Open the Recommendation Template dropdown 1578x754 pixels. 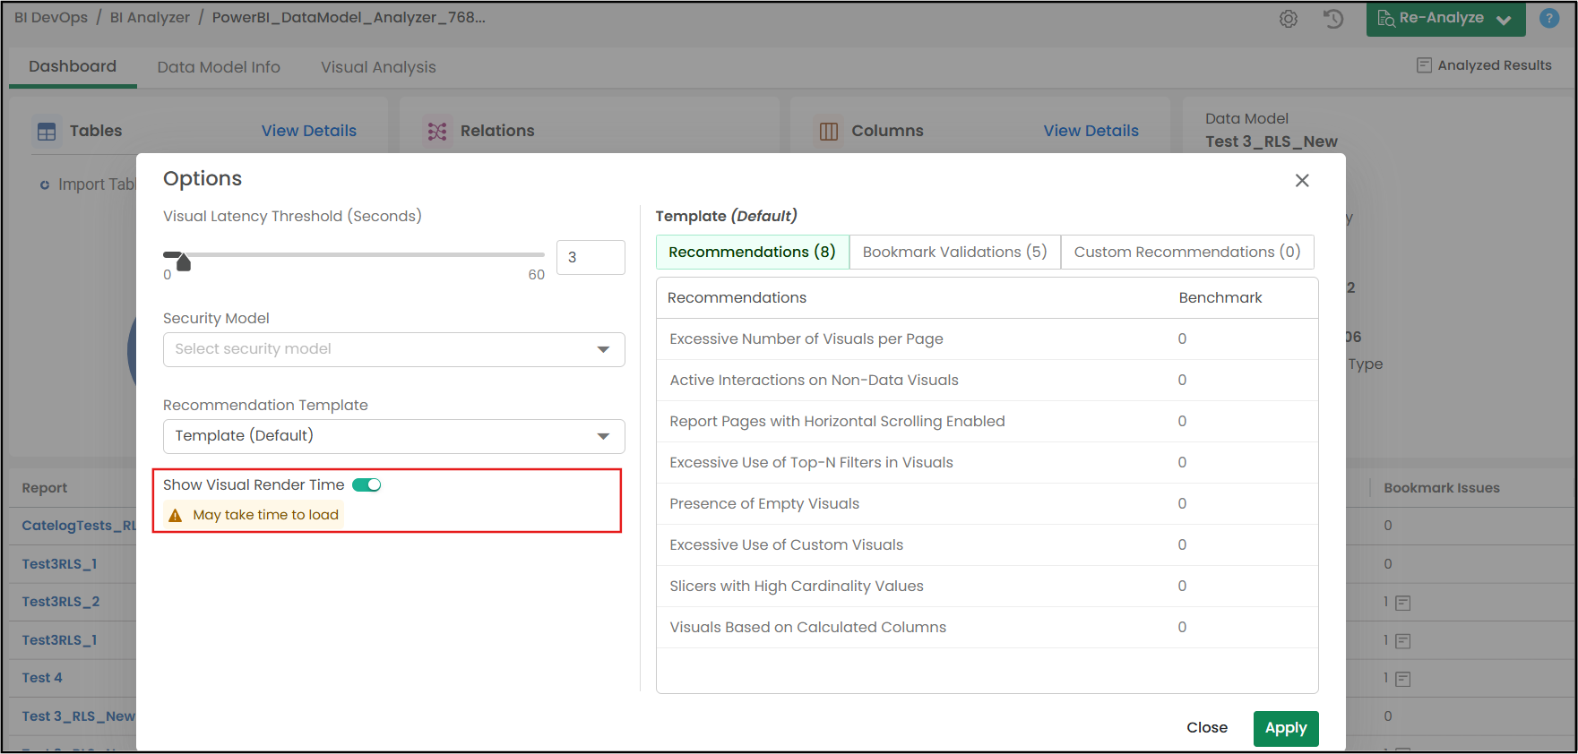click(394, 436)
